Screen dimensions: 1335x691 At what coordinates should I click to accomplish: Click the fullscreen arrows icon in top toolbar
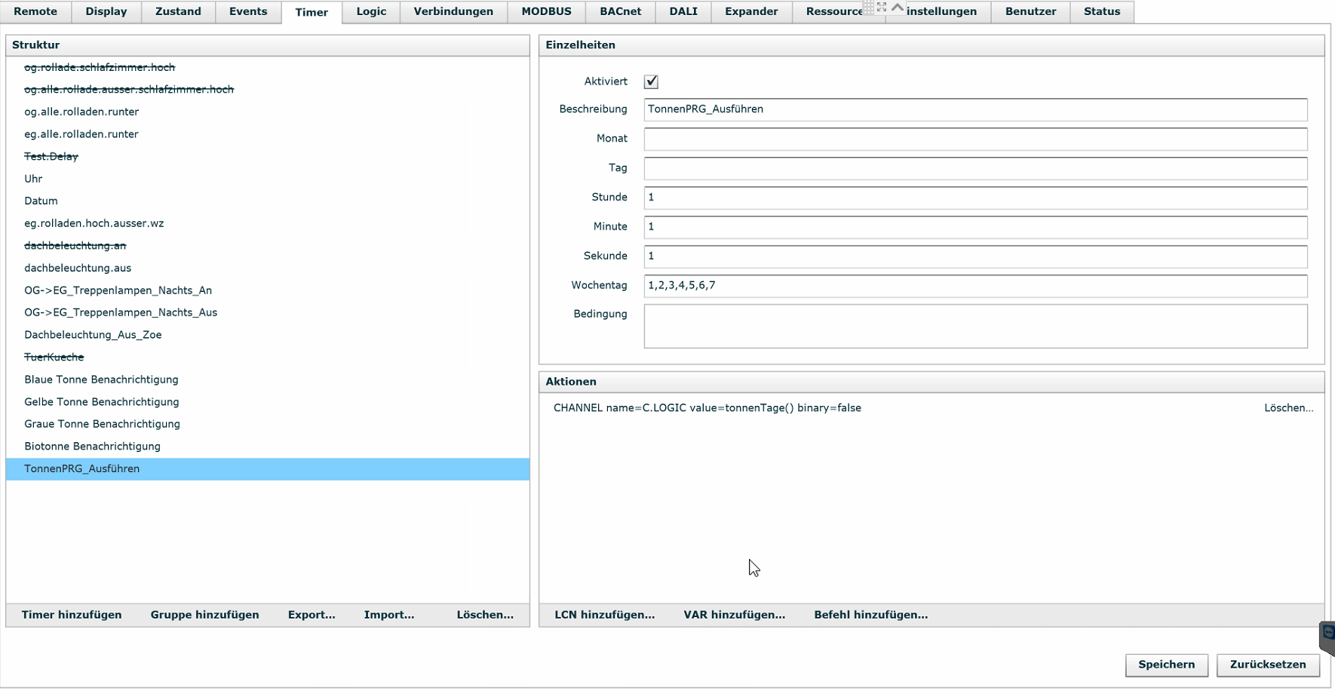click(882, 7)
